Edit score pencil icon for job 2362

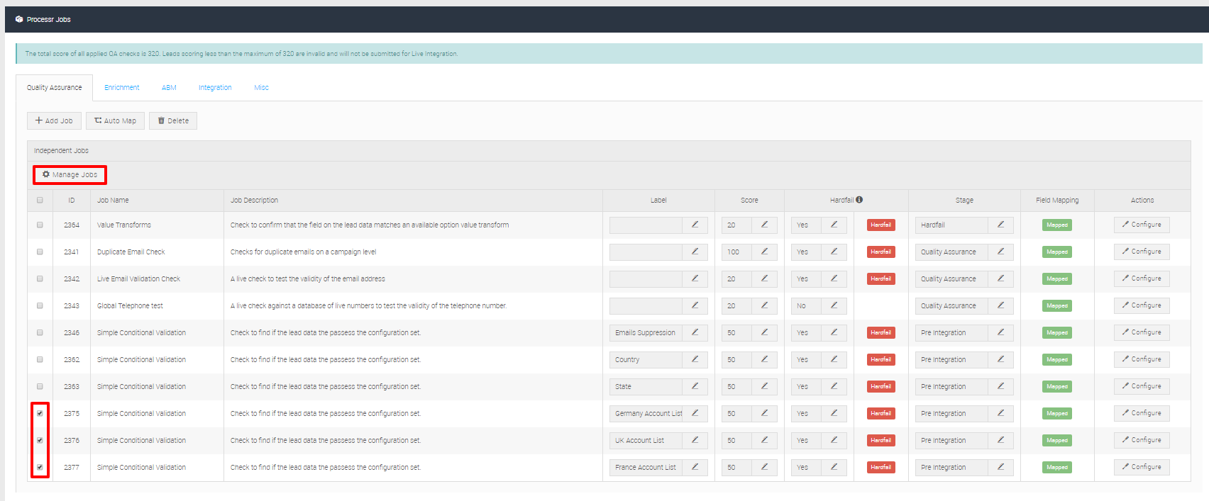(764, 359)
